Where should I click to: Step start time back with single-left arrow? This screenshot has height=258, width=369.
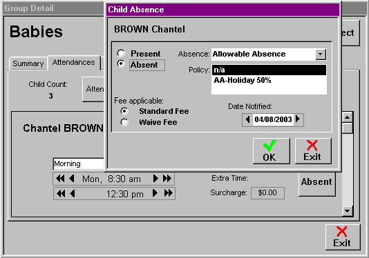click(x=72, y=179)
